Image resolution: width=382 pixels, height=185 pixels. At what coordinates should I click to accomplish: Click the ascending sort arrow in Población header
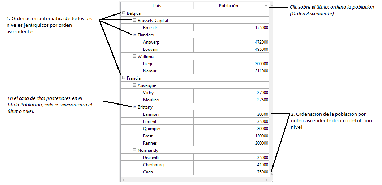[266, 6]
